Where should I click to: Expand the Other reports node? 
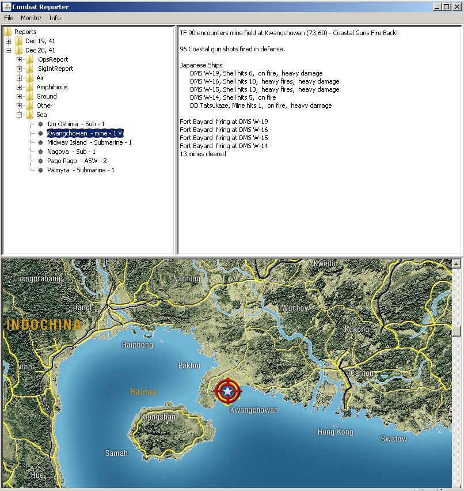[20, 105]
